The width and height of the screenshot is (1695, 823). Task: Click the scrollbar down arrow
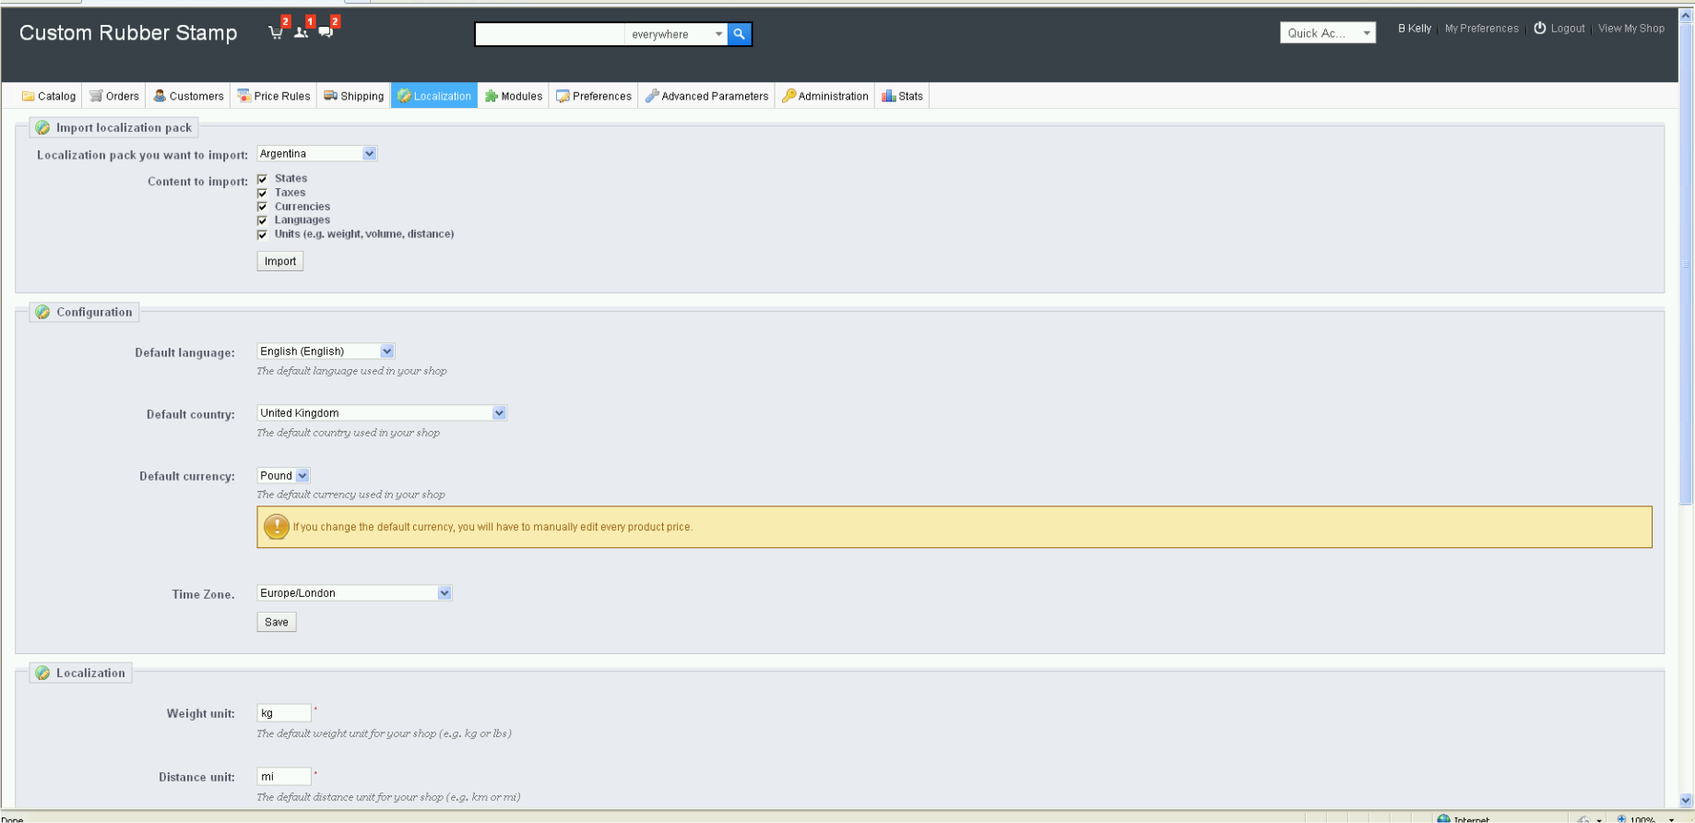pos(1686,801)
